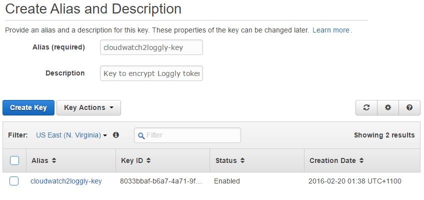The width and height of the screenshot is (424, 200).
Task: Check the cloudwatch2loggly-key row checkbox
Action: 14,181
